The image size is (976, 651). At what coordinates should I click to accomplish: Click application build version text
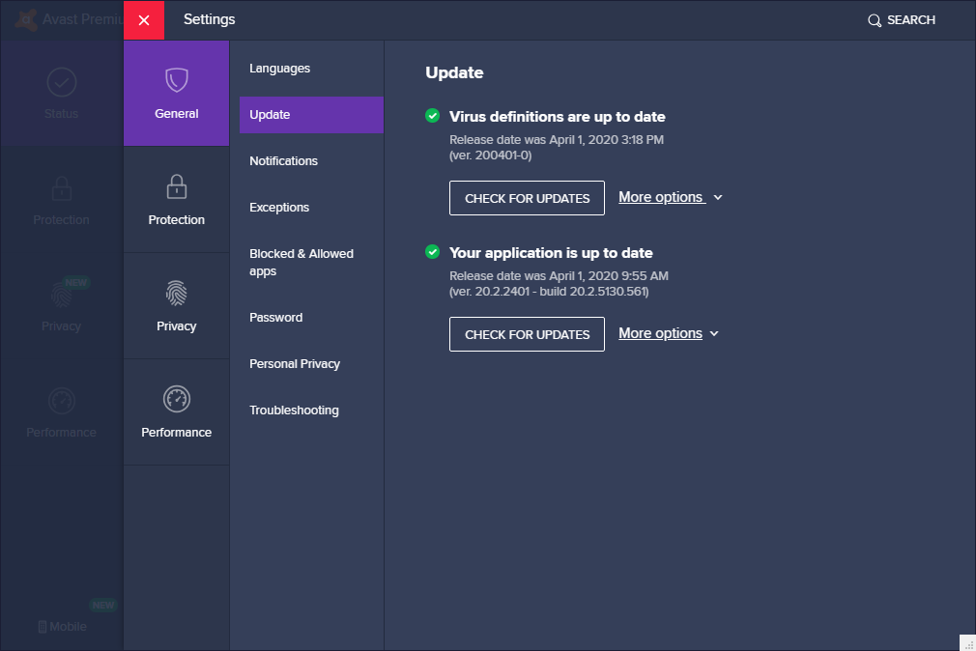549,292
